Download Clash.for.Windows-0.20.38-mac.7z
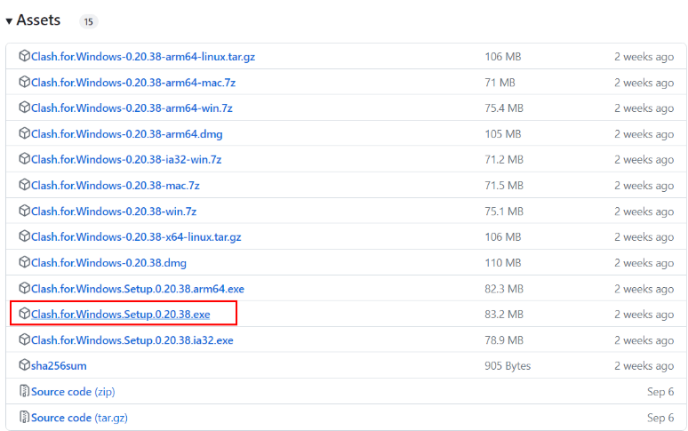 (116, 186)
